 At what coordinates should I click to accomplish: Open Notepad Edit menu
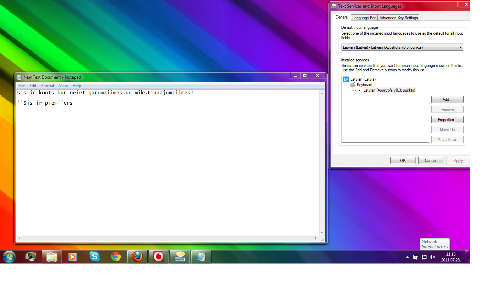coord(33,86)
